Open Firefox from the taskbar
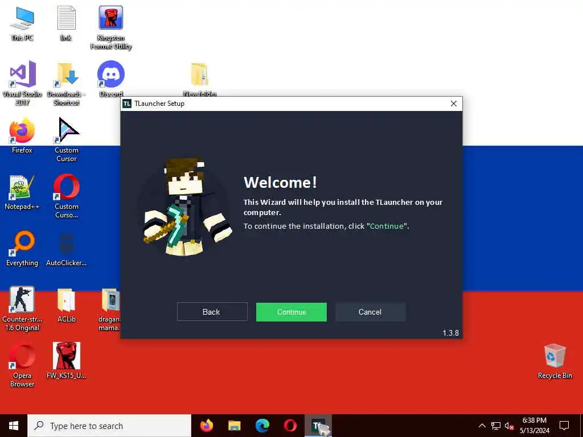 [x=207, y=426]
